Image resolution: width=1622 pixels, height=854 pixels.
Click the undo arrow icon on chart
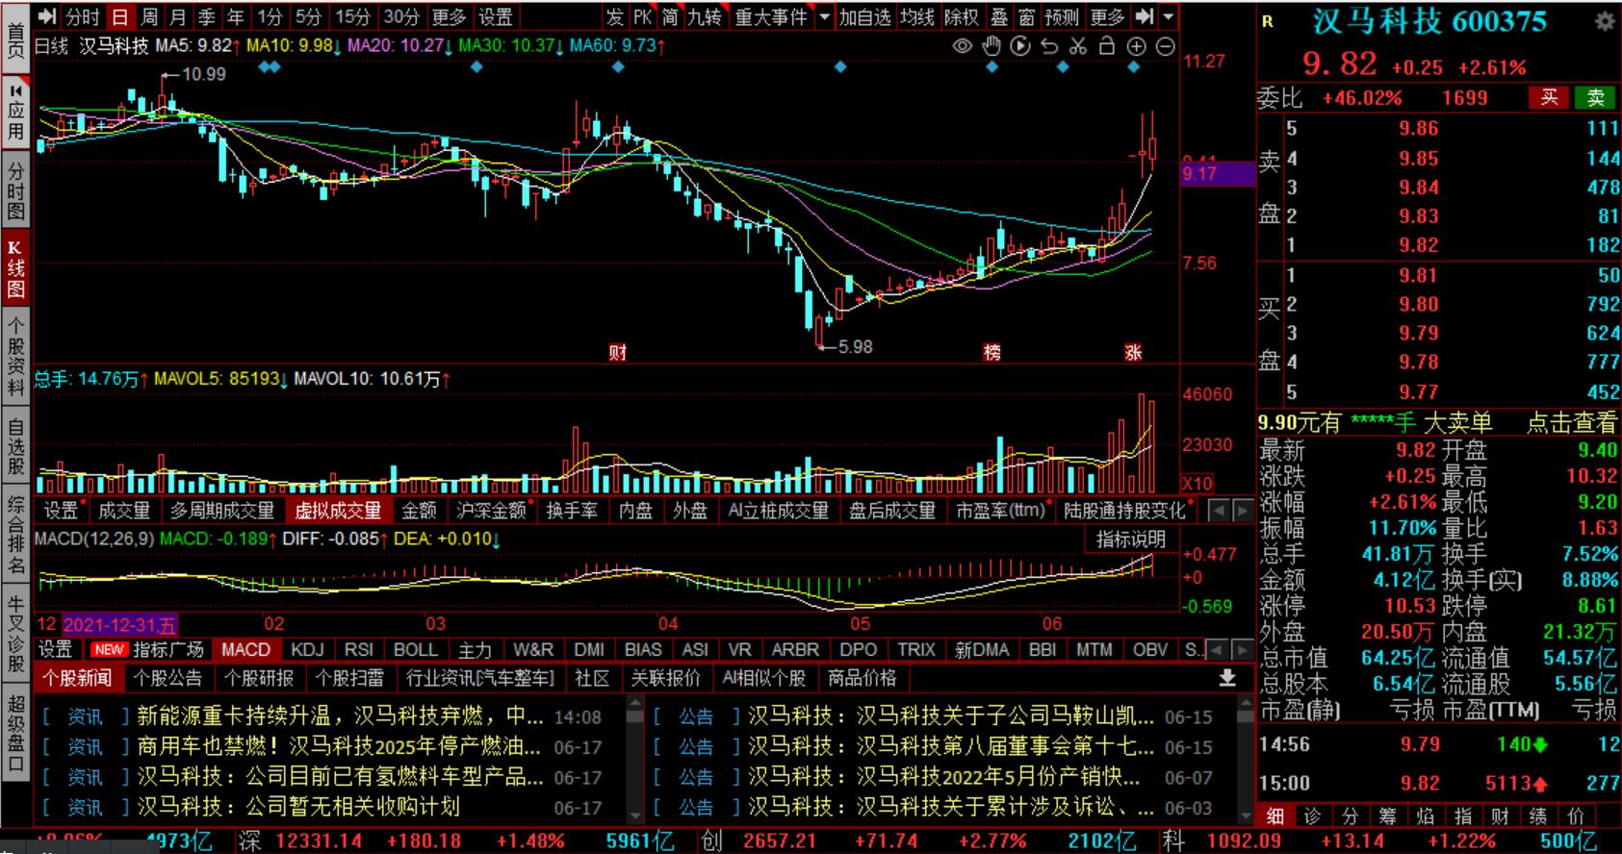pos(1049,46)
